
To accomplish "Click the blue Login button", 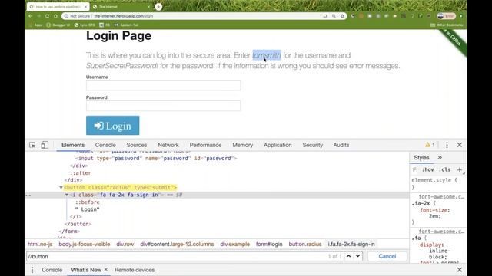I will point(113,126).
